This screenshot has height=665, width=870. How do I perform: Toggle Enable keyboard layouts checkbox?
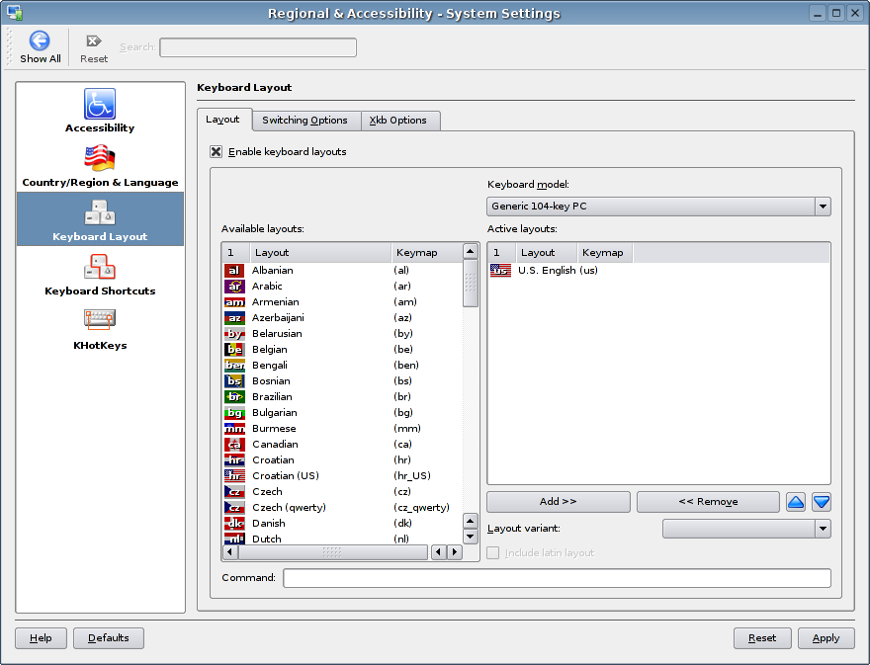pos(216,151)
